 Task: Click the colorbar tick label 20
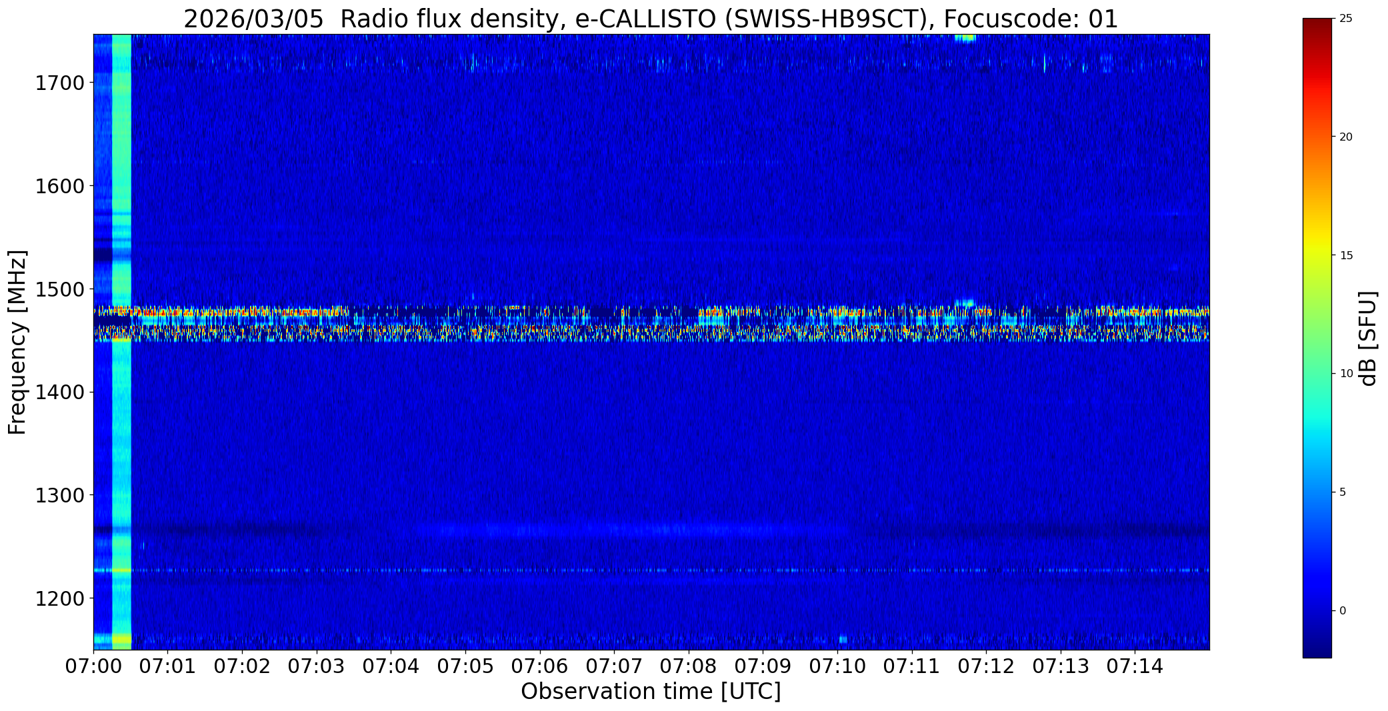(1346, 137)
